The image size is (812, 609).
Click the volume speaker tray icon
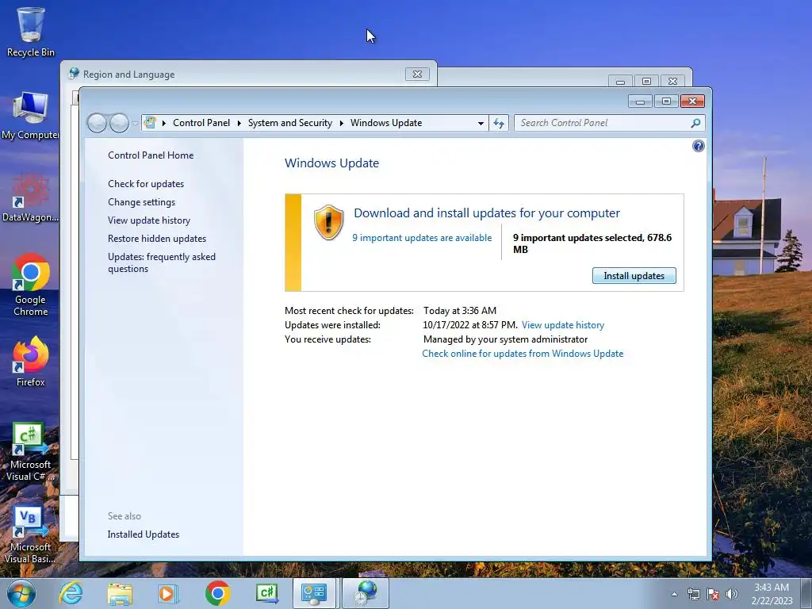coord(732,594)
